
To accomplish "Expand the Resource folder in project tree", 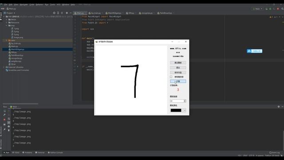I will pyautogui.click(x=7, y=23).
